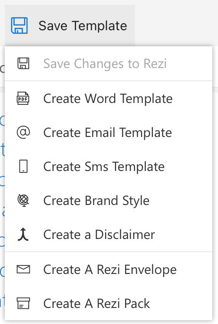Click the globe brand style icon
Viewport: 218px width, 324px height.
click(x=23, y=200)
